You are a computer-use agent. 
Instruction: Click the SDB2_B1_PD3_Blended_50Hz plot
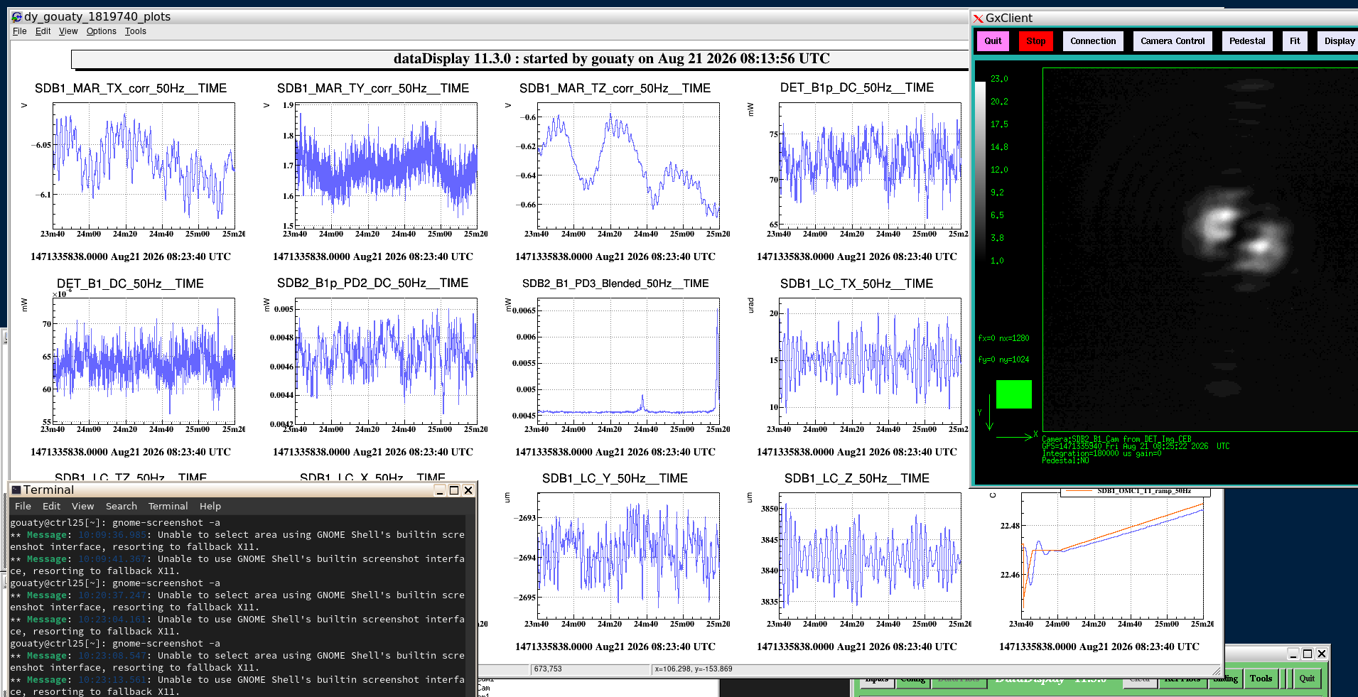628,360
